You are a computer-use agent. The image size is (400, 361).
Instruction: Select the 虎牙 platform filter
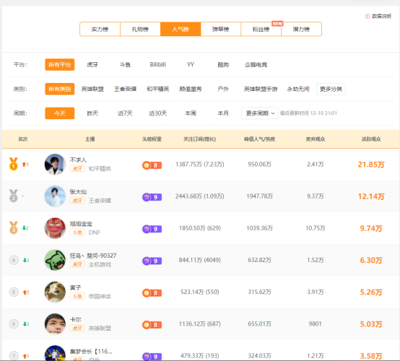pyautogui.click(x=92, y=65)
